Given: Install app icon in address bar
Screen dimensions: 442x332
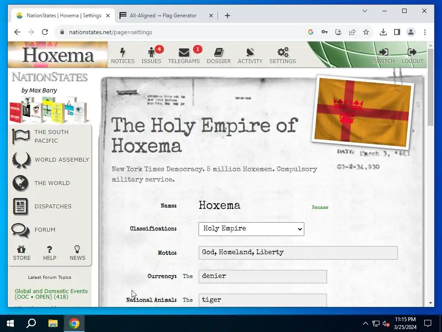Looking at the screenshot, I should point(338,32).
